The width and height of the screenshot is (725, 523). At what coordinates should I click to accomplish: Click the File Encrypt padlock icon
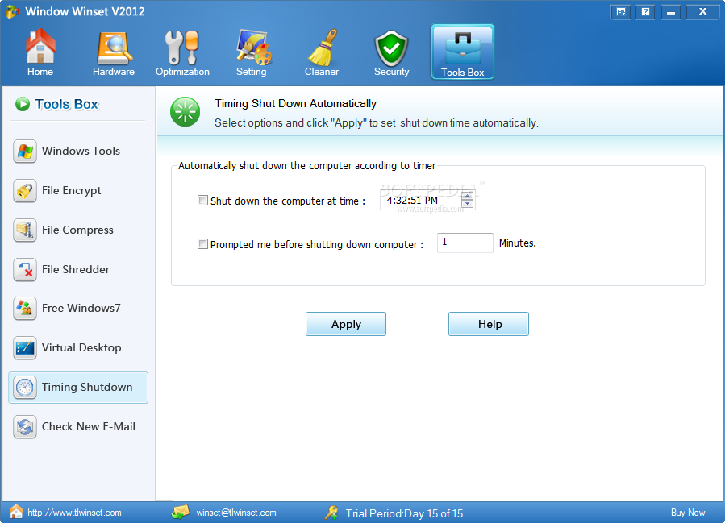click(x=25, y=191)
